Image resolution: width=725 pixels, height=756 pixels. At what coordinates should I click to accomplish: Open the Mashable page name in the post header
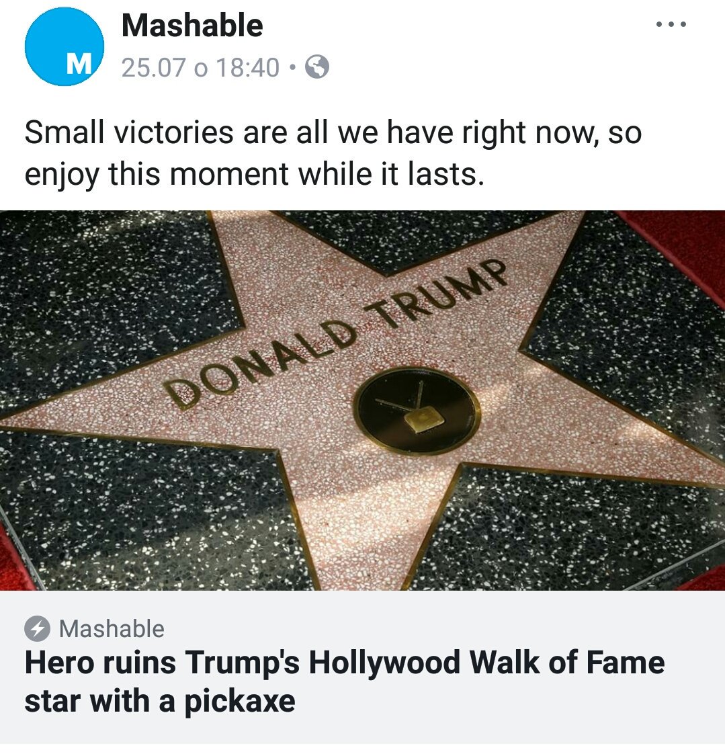click(192, 25)
